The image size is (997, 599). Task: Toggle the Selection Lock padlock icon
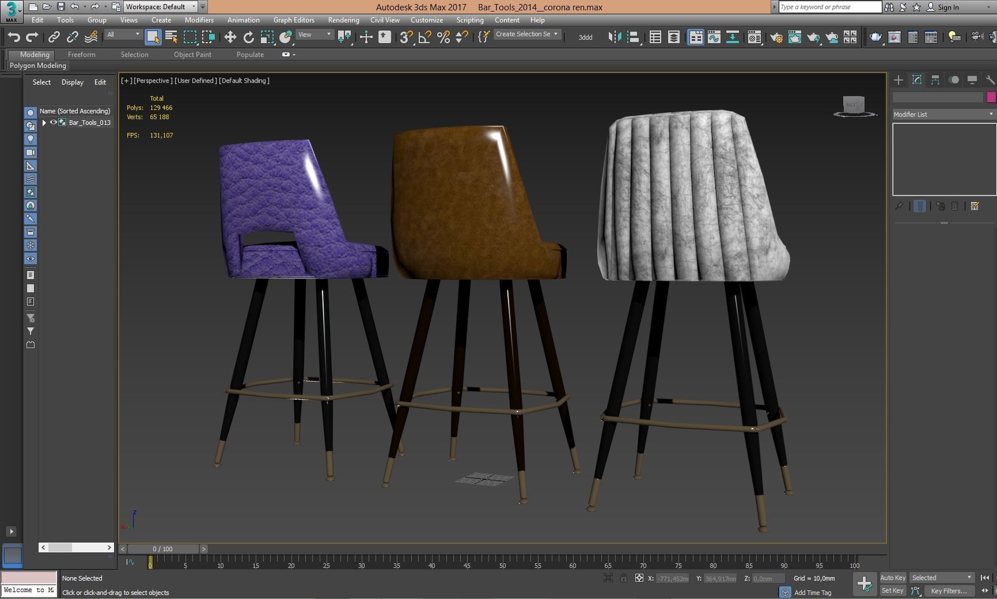coord(623,578)
